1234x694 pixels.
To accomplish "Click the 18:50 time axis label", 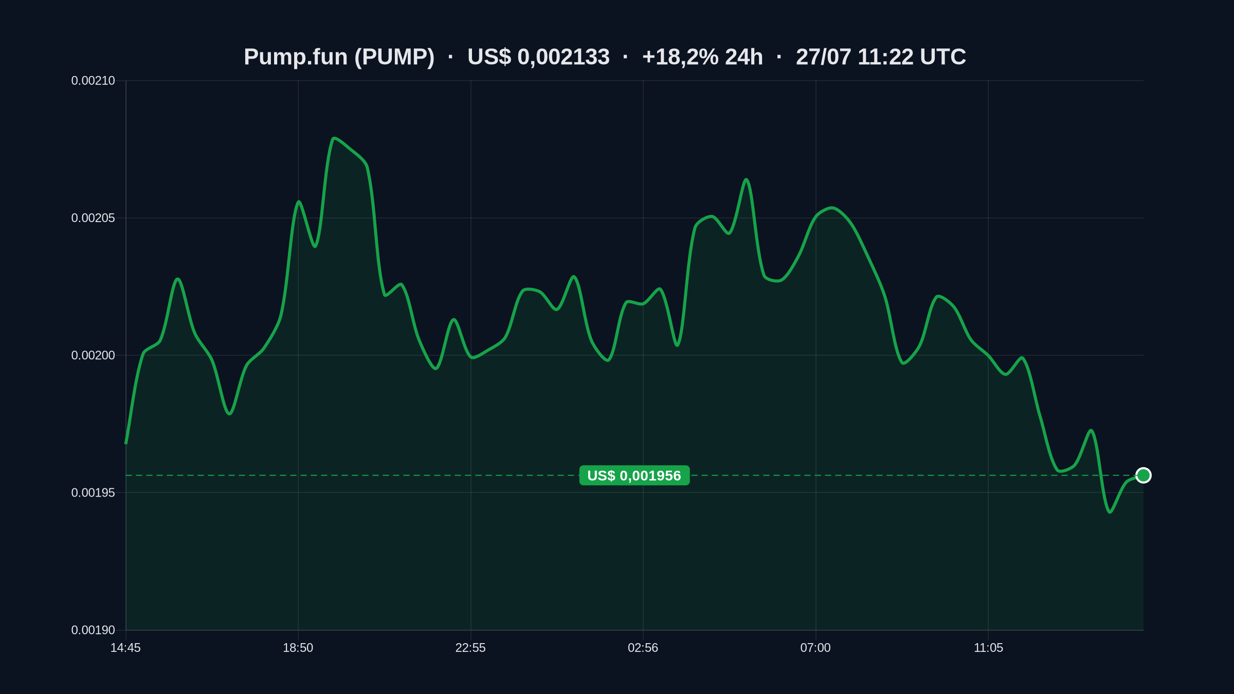I will (x=298, y=648).
